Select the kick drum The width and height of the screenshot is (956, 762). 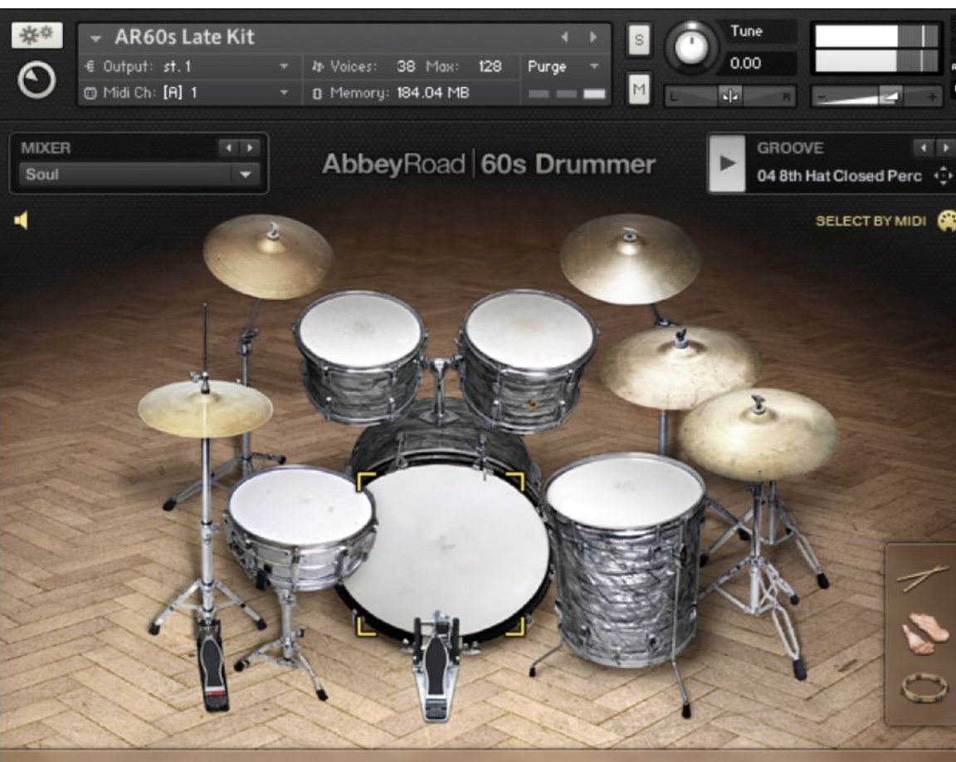tap(444, 548)
